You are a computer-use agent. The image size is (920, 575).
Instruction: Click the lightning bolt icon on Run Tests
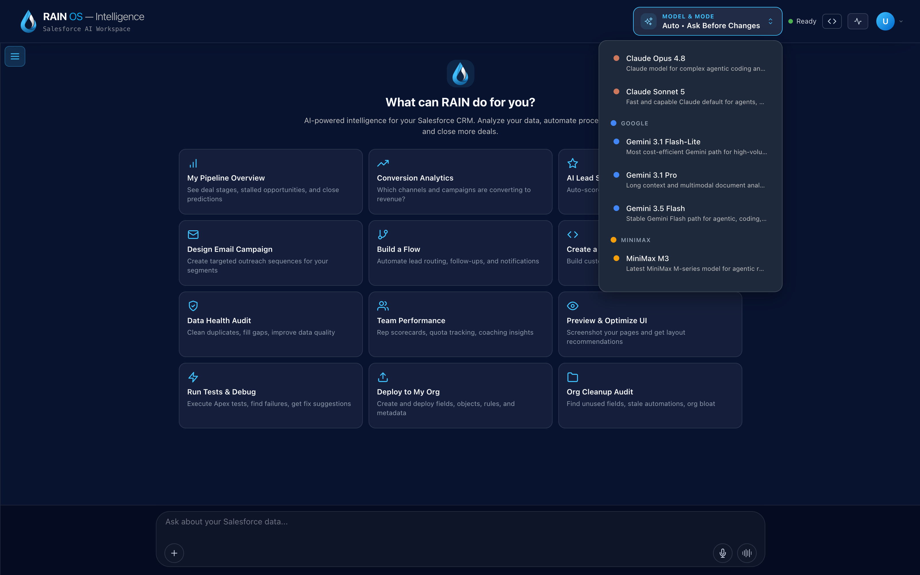click(193, 377)
